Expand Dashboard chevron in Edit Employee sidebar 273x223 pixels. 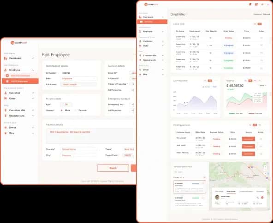click(x=33, y=58)
